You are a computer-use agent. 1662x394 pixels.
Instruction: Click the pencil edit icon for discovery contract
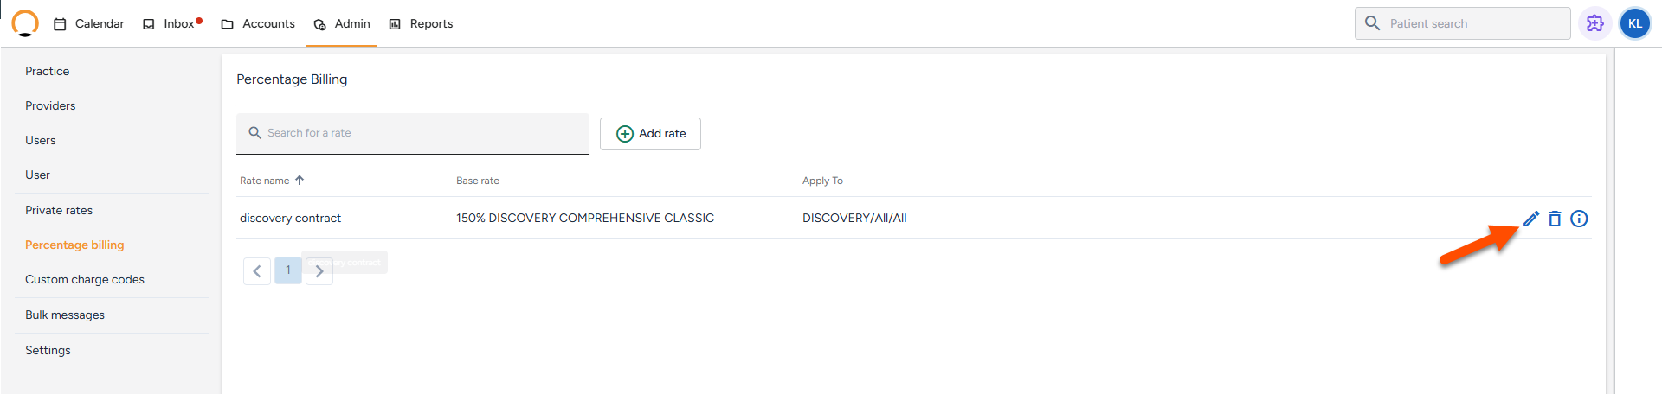click(1531, 219)
